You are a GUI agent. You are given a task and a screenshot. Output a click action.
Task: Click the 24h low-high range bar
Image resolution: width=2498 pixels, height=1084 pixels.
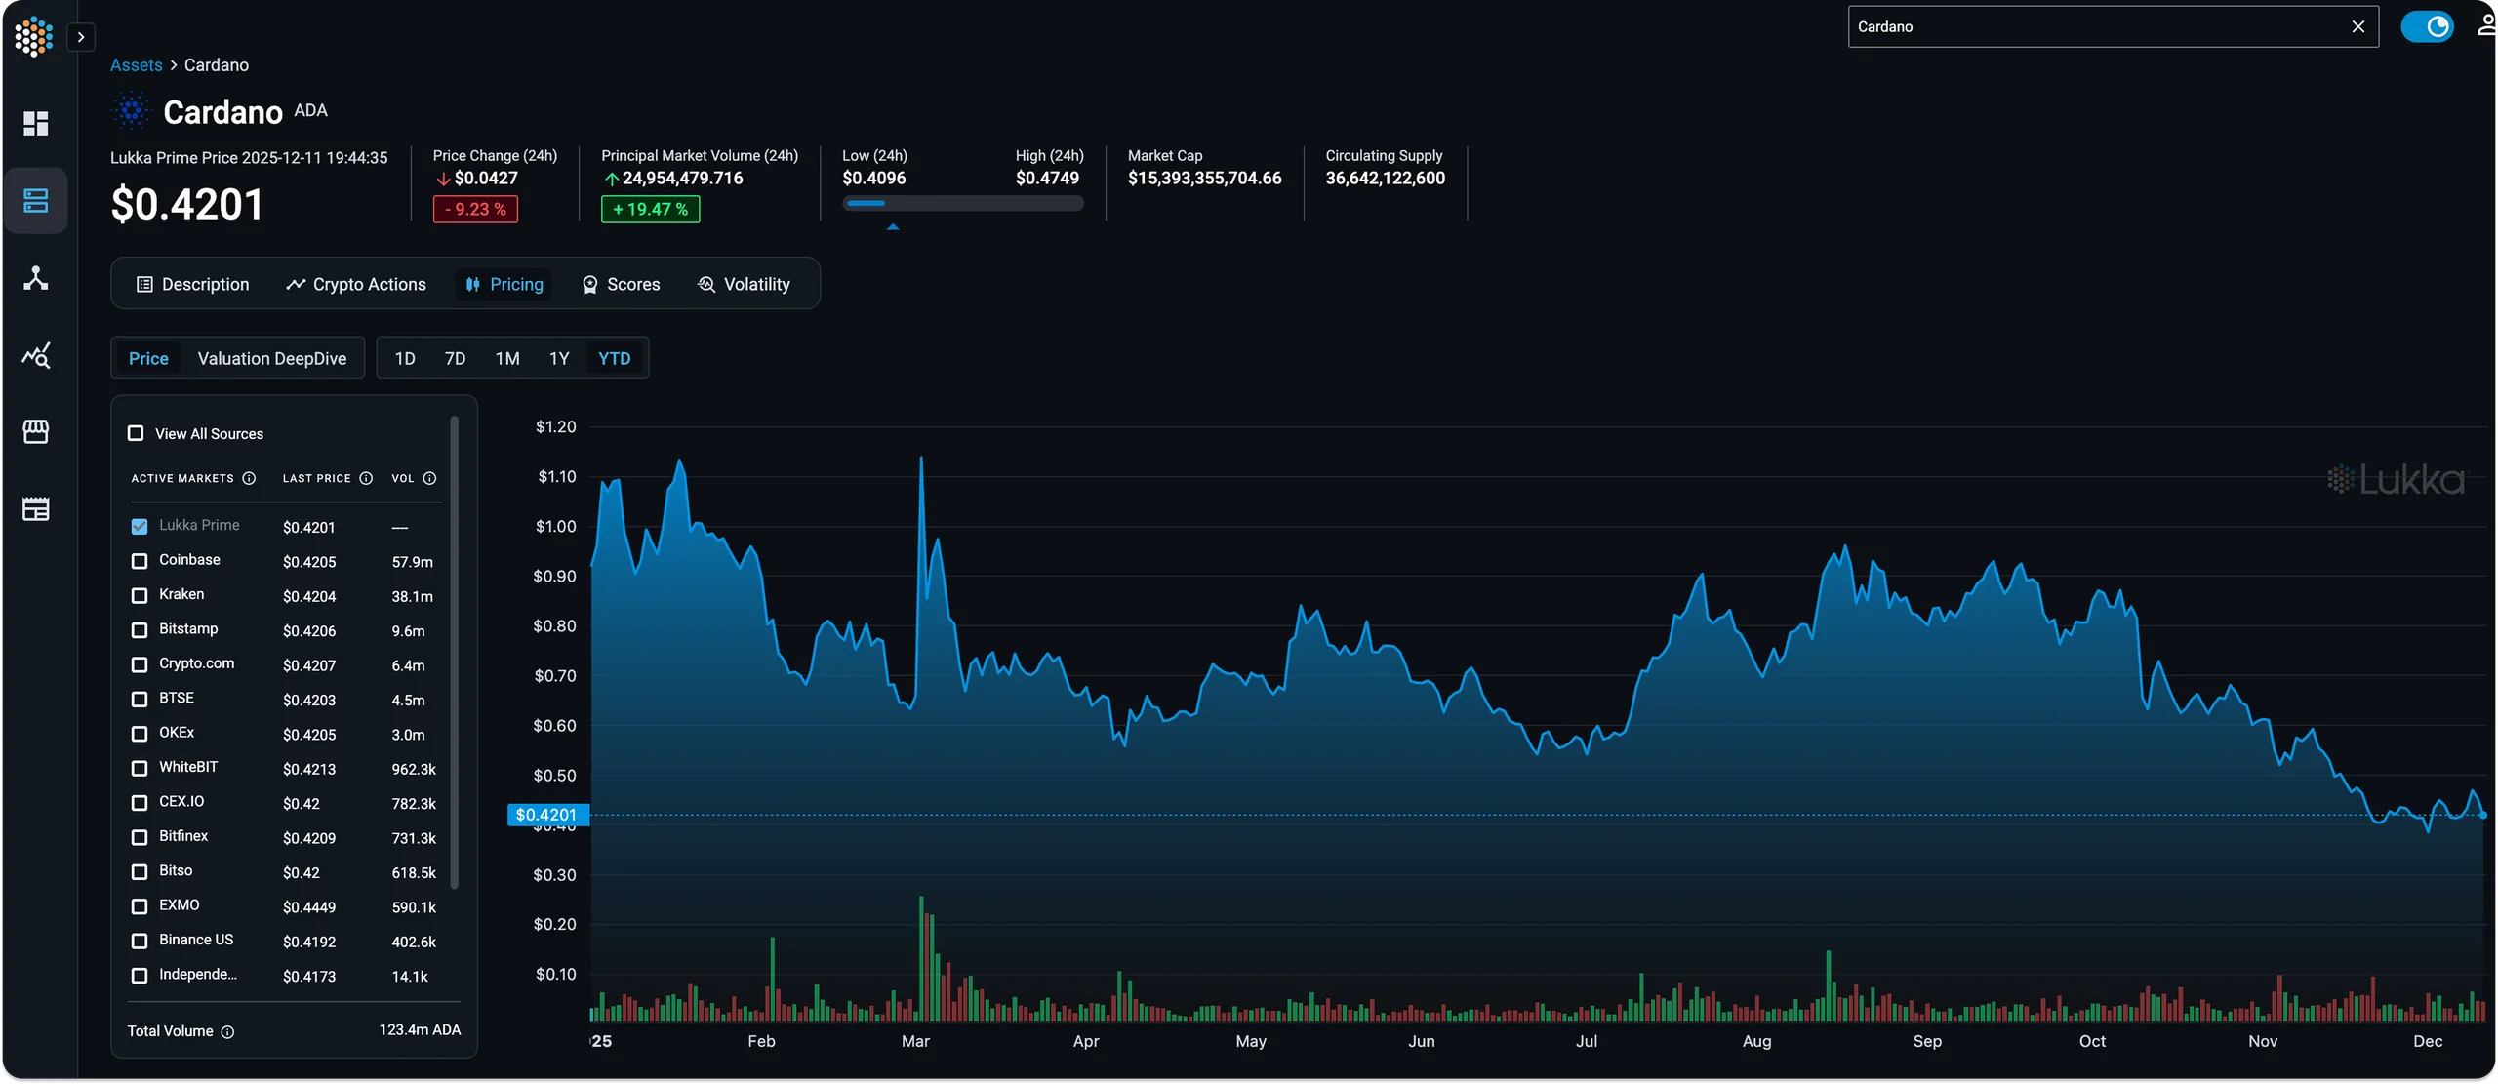[x=963, y=203]
